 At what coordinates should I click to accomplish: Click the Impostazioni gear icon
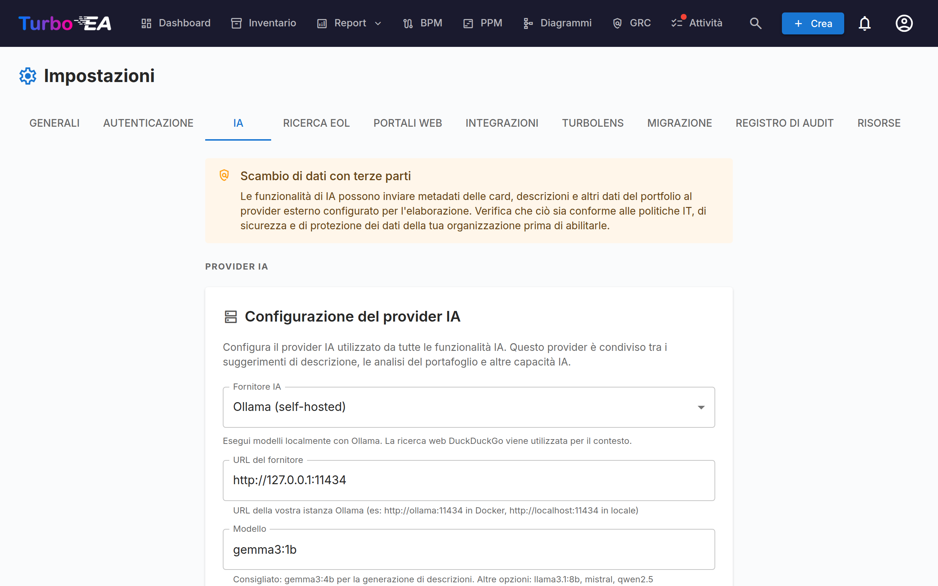click(x=28, y=75)
